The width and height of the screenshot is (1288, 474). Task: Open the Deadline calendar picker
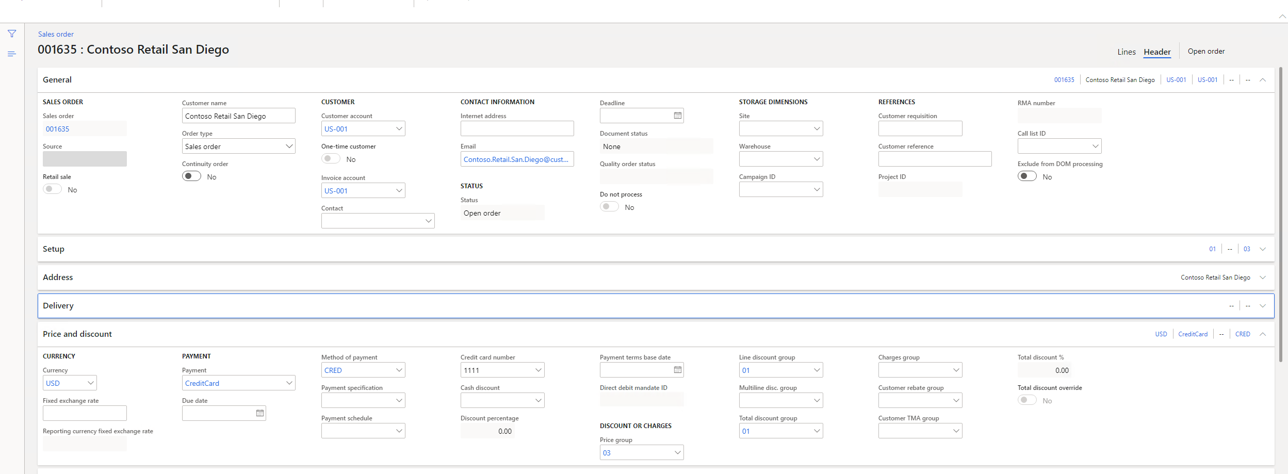tap(677, 116)
